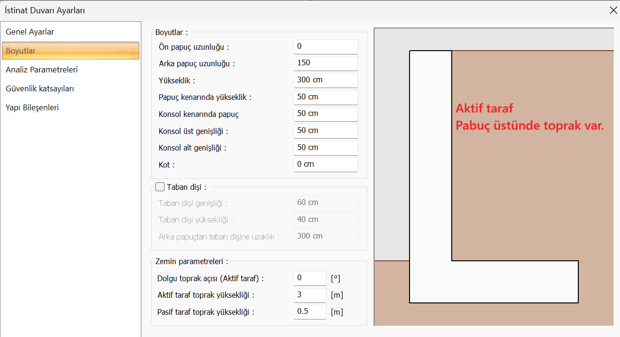Click the Yükseklik label text
Screen dimensions: 620x337
pos(177,80)
